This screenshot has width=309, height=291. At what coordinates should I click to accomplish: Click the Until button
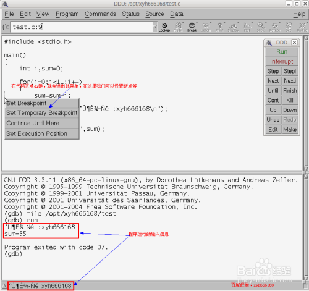click(x=273, y=91)
